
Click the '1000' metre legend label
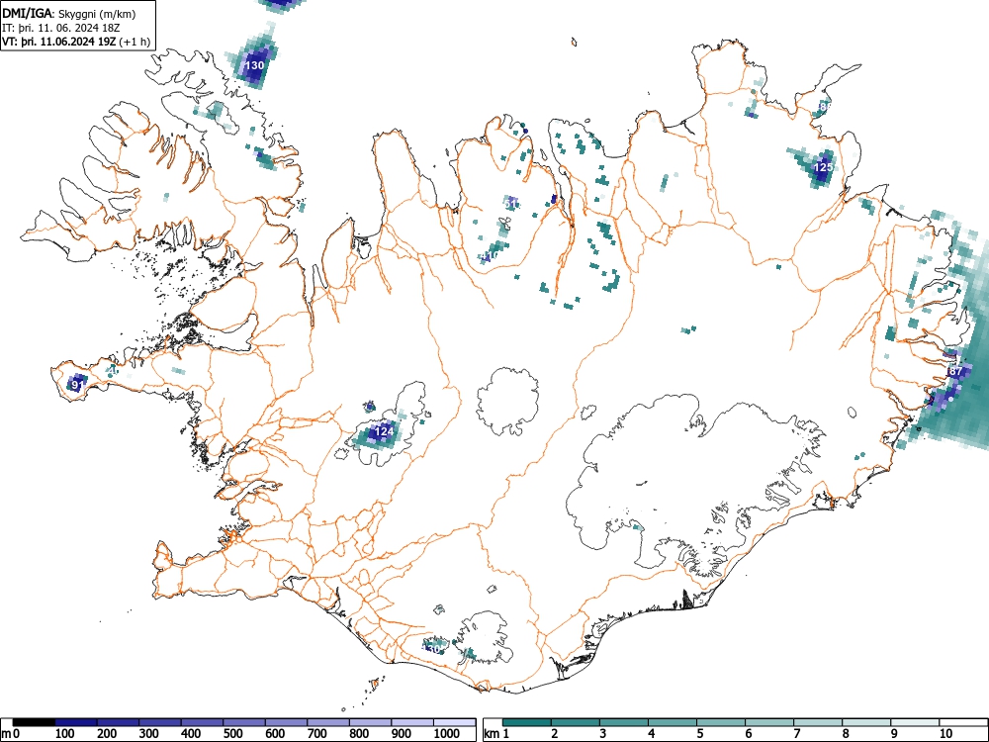click(x=447, y=734)
